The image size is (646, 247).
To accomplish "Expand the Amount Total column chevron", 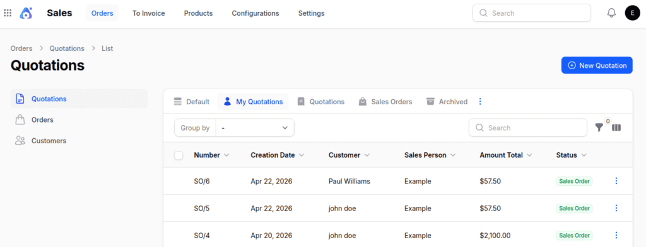I will (x=529, y=155).
